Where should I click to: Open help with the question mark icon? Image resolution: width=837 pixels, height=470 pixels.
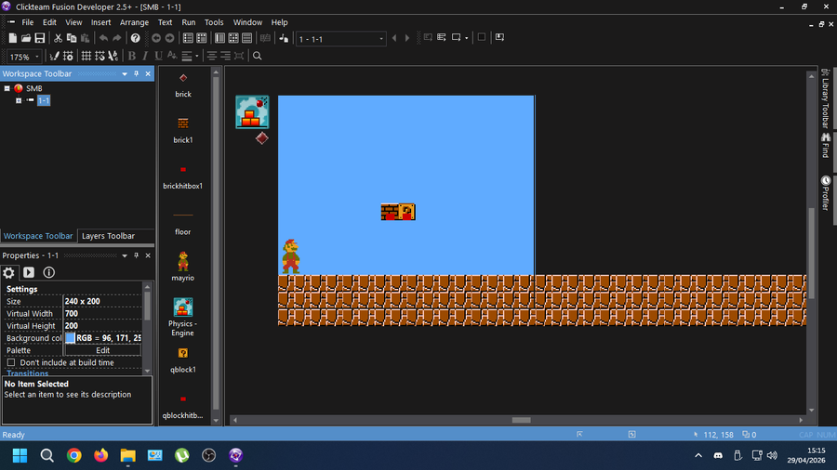click(x=136, y=38)
